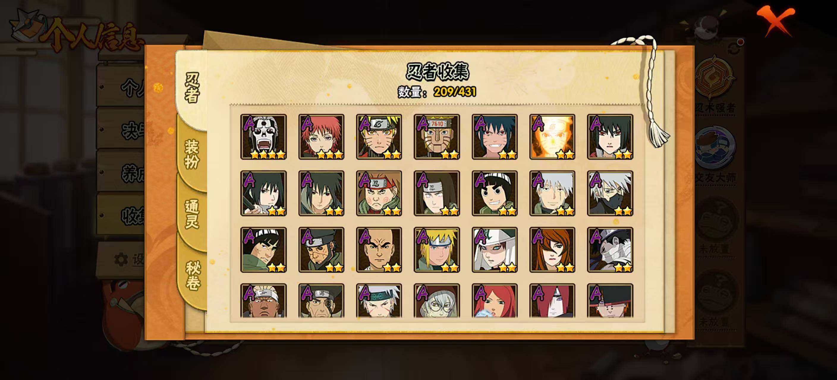The width and height of the screenshot is (837, 380).
Task: Open the 通灵 tab
Action: coord(192,214)
